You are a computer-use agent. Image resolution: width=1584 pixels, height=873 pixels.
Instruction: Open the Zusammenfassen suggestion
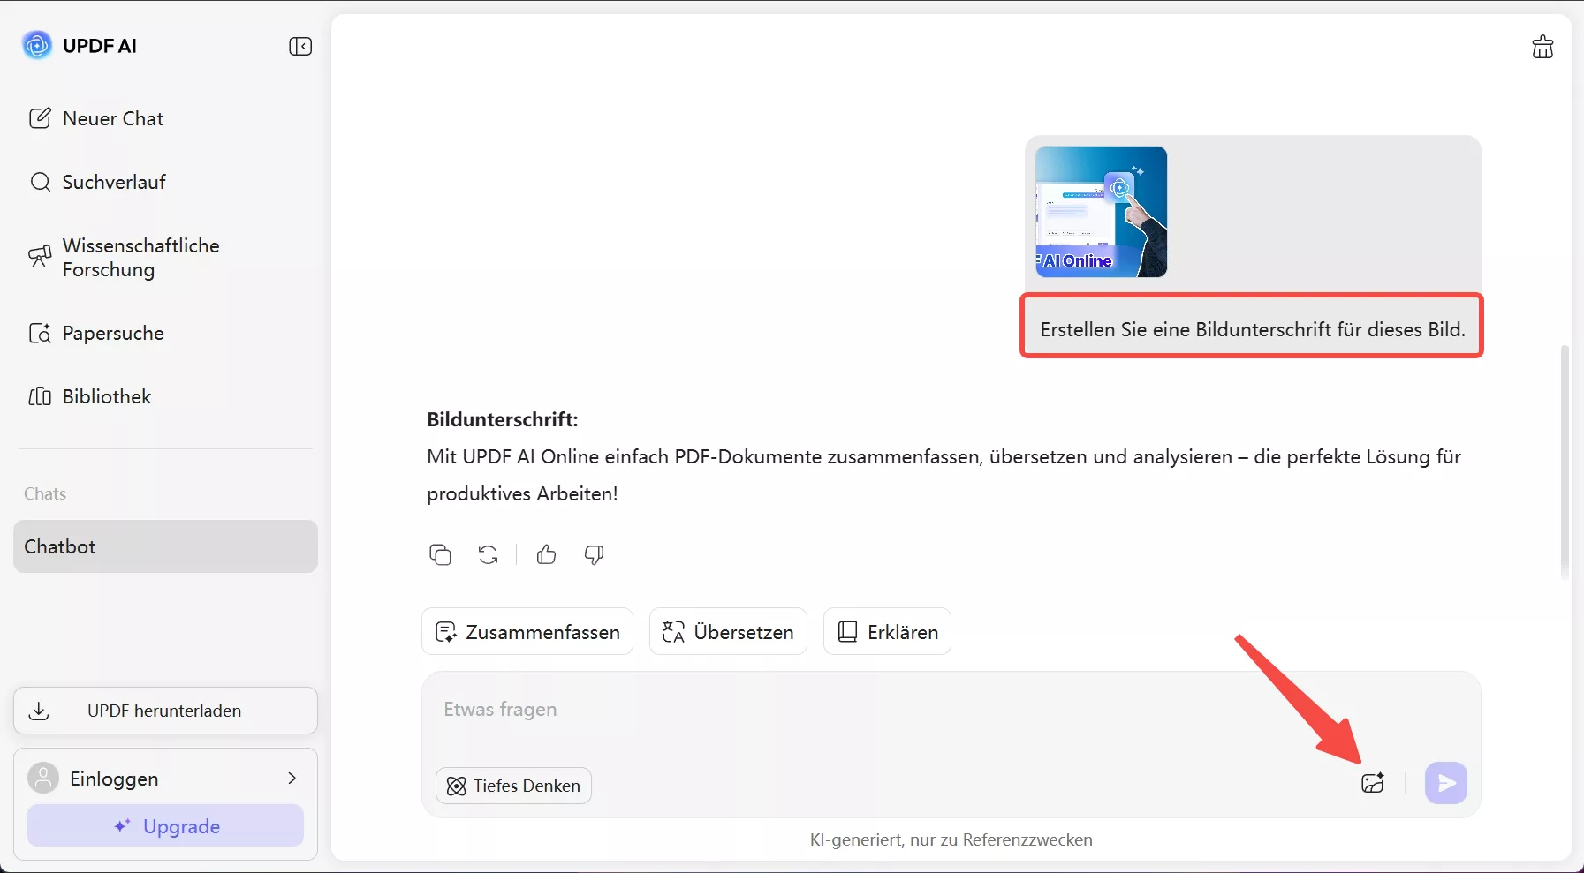click(x=527, y=631)
